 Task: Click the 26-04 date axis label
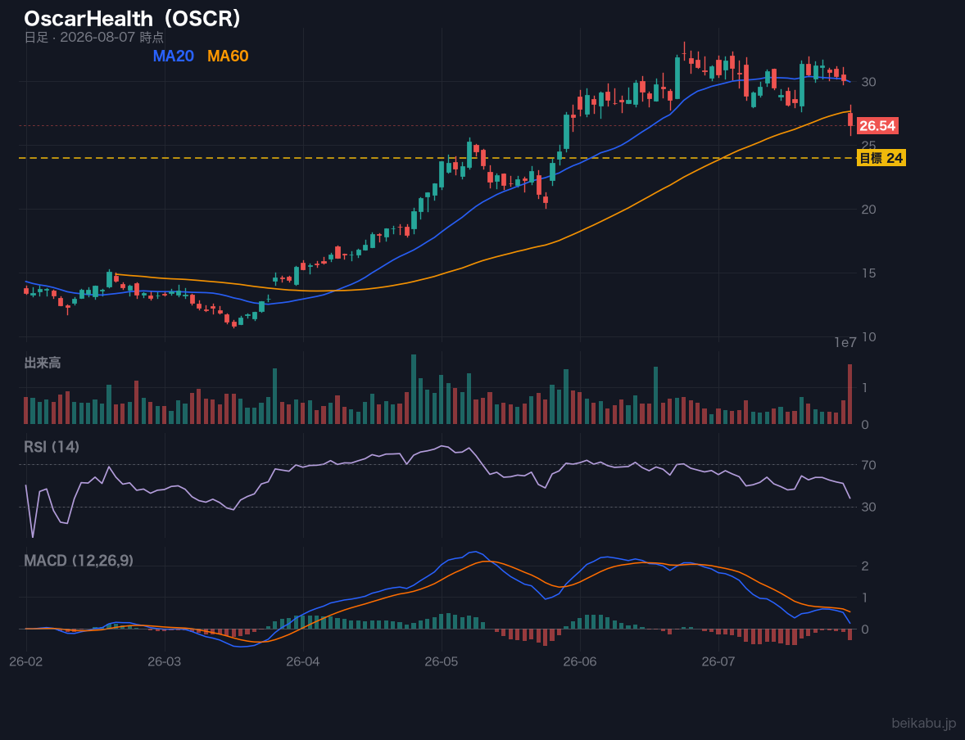(303, 662)
